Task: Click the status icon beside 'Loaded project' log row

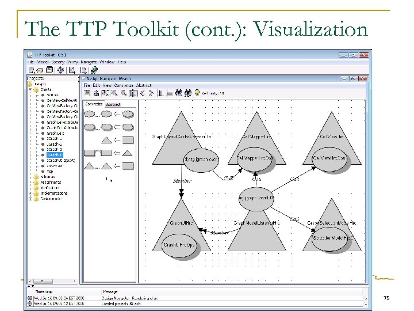Action: pyautogui.click(x=30, y=304)
